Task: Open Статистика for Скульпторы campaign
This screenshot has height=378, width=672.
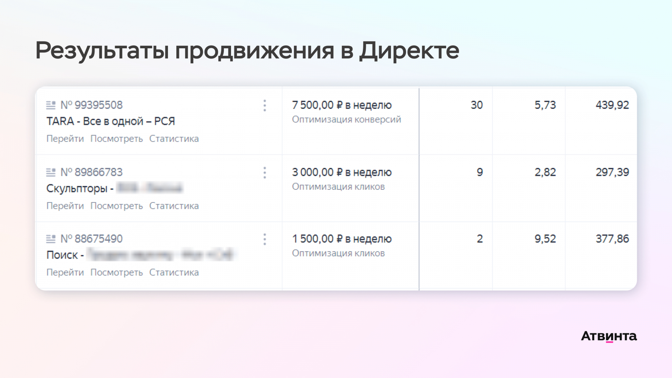Action: pos(174,206)
